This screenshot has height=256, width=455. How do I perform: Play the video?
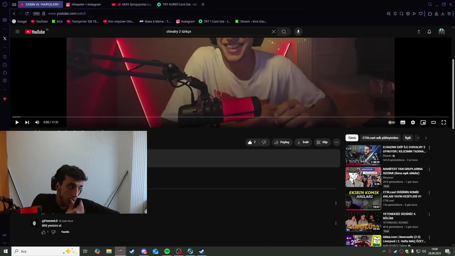17,122
